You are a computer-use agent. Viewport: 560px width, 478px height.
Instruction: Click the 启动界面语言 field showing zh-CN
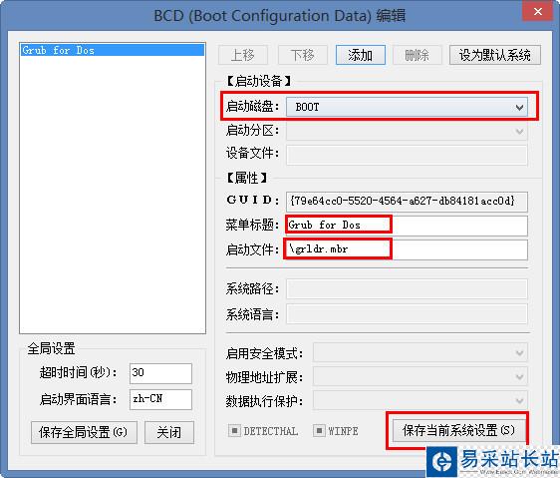tap(160, 399)
